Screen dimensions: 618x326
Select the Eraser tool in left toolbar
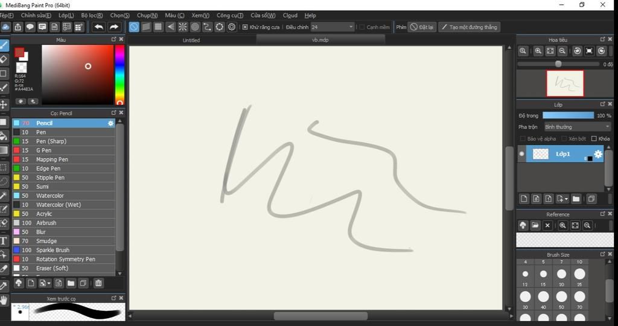(4, 59)
